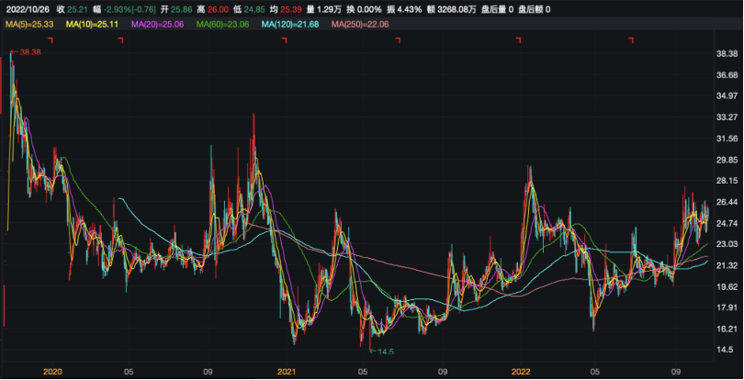Click the after-hours volume 盘后量 0

(x=497, y=9)
